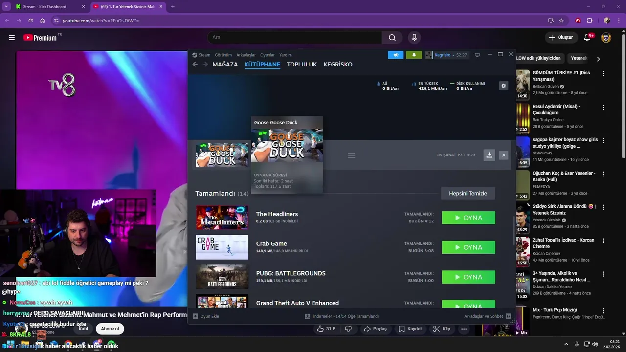The width and height of the screenshot is (626, 352).
Task: Show hidden system tray icons
Action: click(x=566, y=344)
